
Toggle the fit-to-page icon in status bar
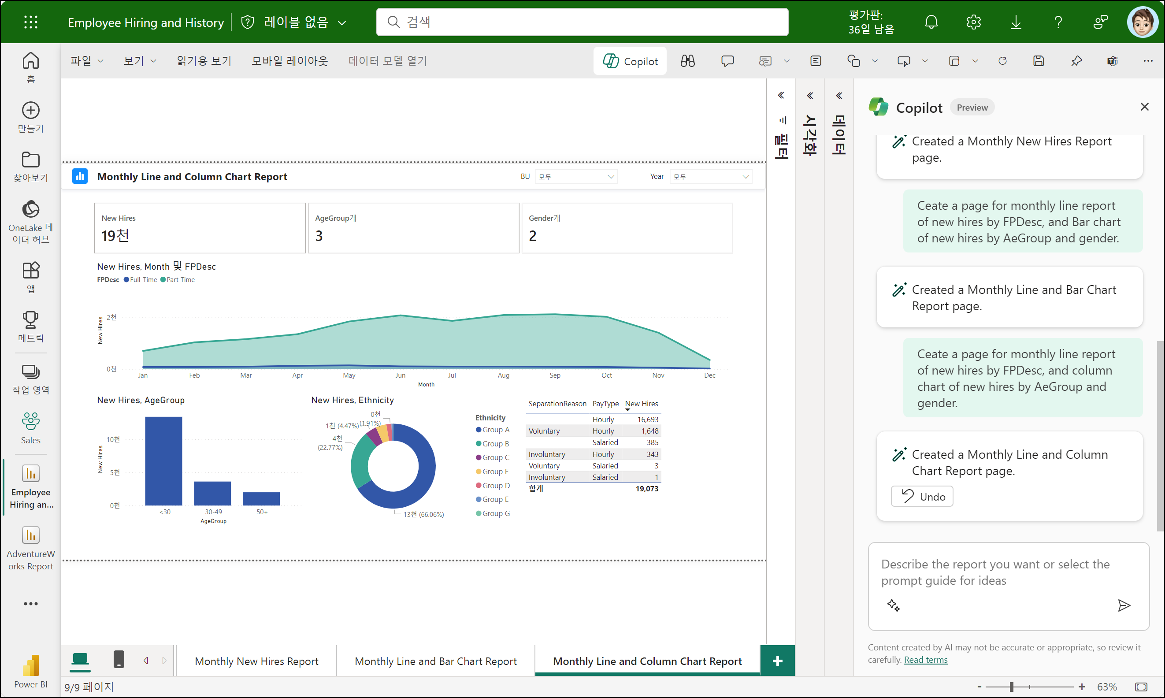pos(1140,687)
